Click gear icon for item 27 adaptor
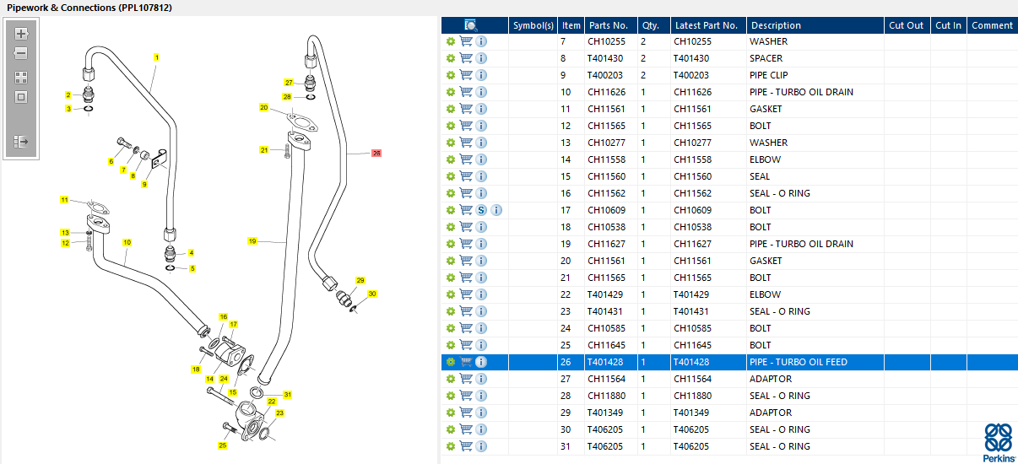Image resolution: width=1018 pixels, height=464 pixels. click(451, 379)
